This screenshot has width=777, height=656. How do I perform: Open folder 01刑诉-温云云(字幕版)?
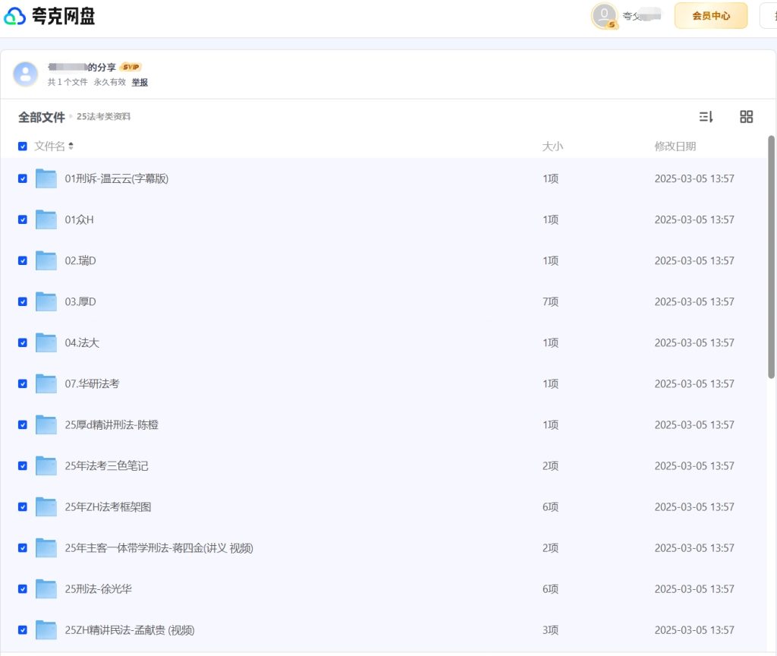[116, 178]
